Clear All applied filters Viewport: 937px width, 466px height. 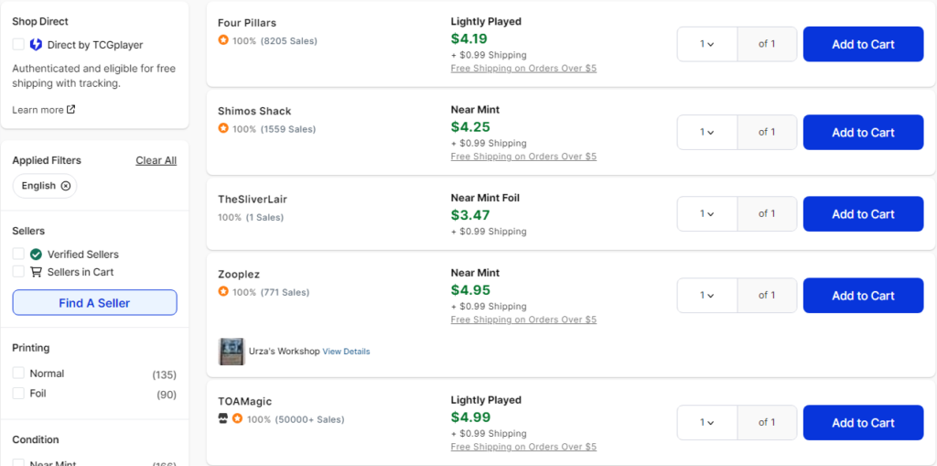156,160
